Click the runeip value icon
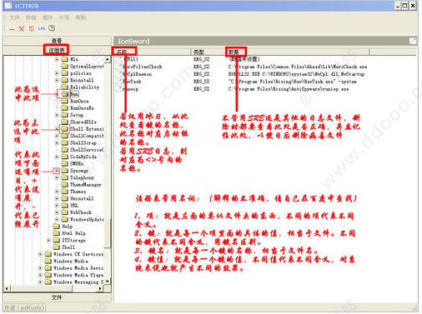This screenshot has width=422, height=314. [x=119, y=89]
